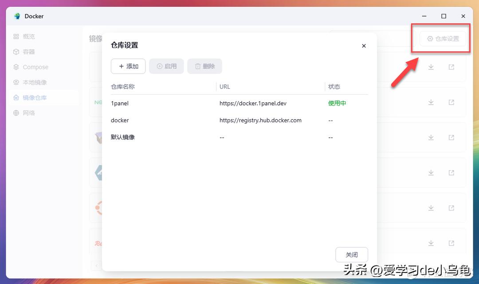Maximize the Docker window

[x=444, y=16]
